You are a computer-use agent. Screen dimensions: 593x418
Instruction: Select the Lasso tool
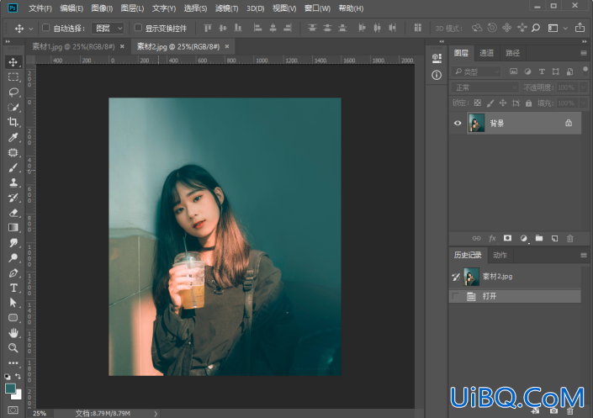tap(13, 92)
